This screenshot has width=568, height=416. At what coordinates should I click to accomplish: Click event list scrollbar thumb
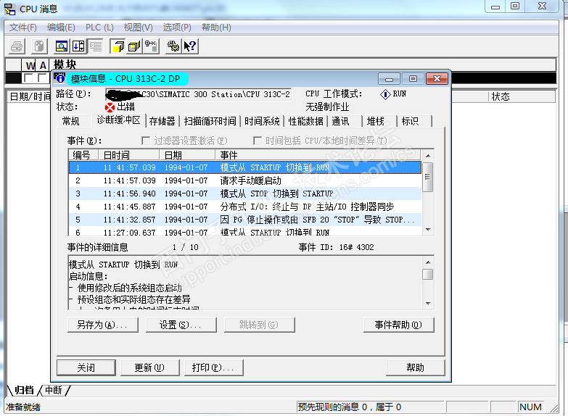click(428, 177)
